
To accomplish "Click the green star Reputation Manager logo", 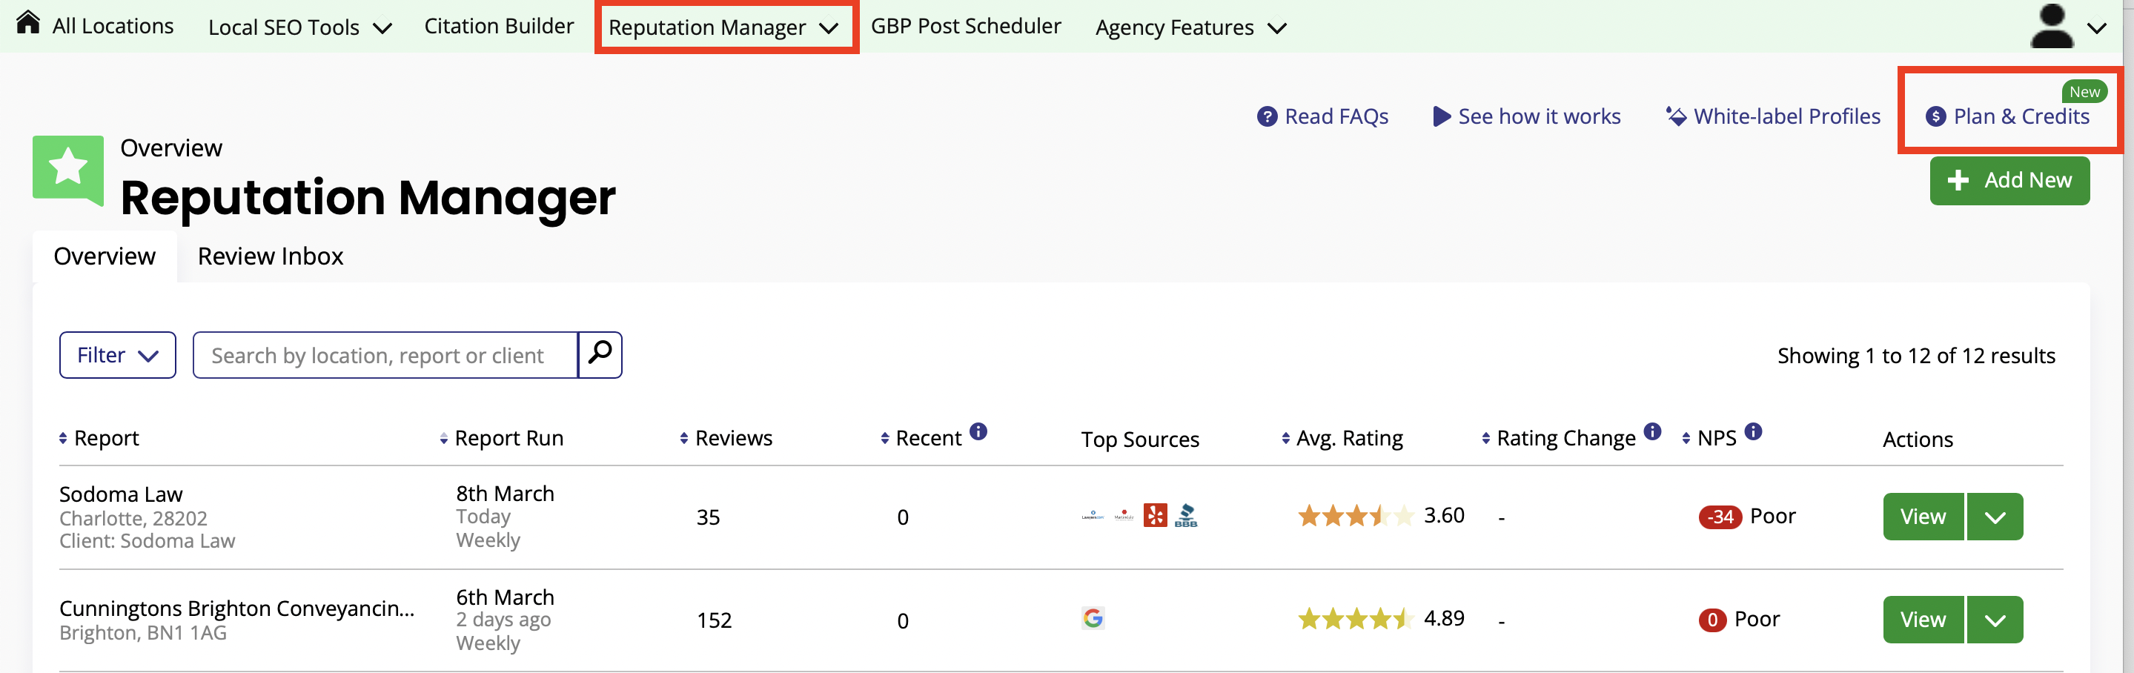I will tap(68, 170).
